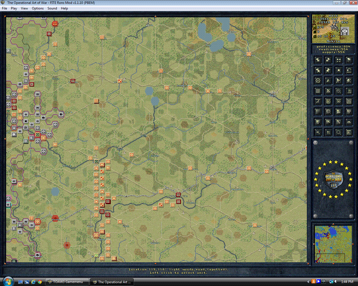
Task: Click the '15 of 15' movement value
Action: click(326, 36)
